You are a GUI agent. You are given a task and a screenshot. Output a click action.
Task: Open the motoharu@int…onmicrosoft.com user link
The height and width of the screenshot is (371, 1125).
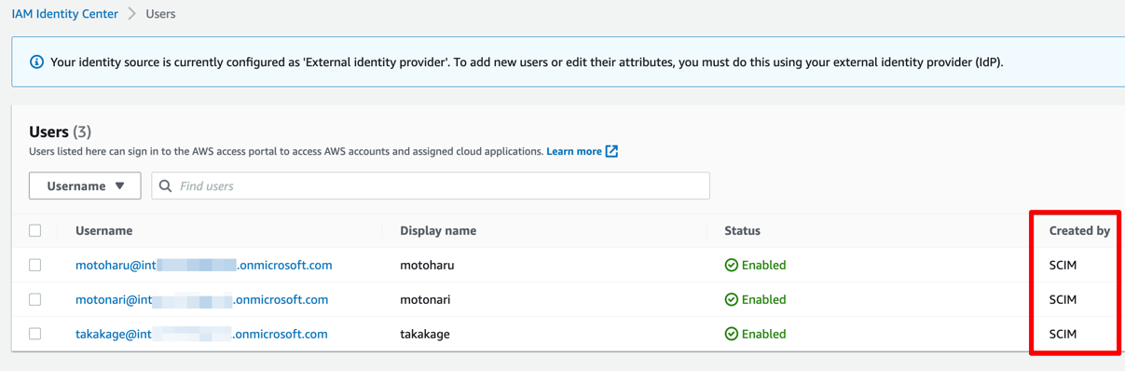pos(203,265)
